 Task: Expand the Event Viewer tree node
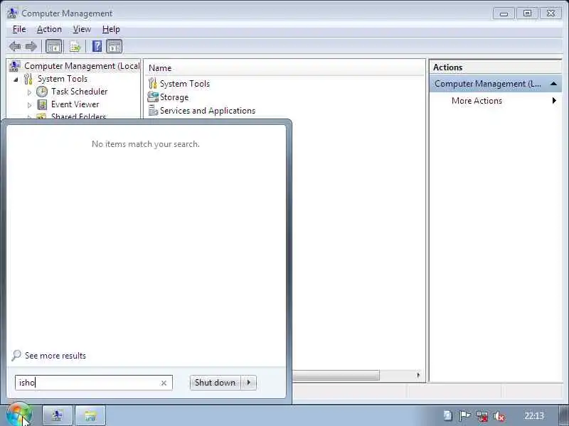click(29, 105)
